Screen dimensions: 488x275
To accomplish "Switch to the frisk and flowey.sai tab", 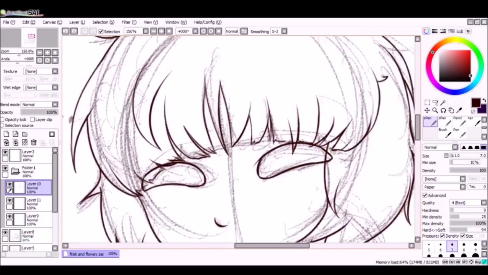I will [91, 254].
